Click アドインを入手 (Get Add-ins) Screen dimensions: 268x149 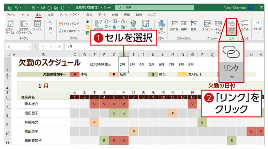click(69, 23)
